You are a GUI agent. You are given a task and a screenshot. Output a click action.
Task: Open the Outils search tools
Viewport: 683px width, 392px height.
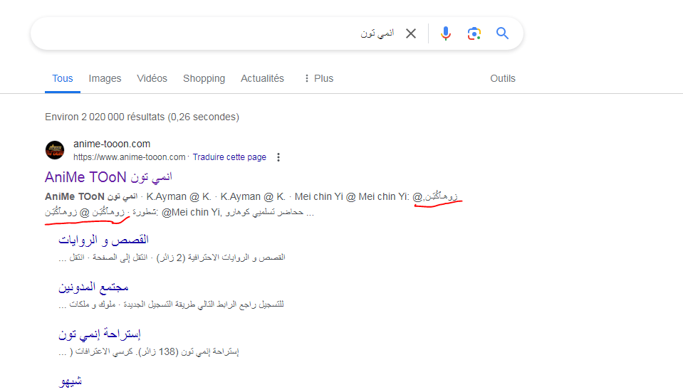(503, 78)
